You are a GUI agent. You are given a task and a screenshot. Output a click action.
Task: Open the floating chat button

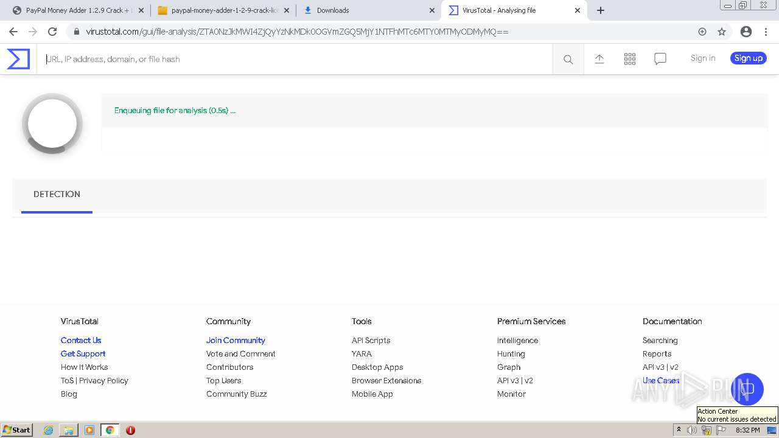(747, 389)
